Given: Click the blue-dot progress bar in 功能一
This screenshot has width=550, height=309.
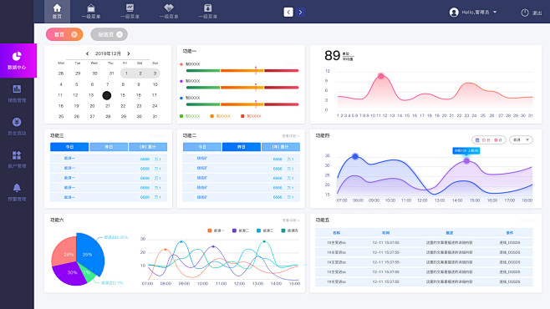Looking at the screenshot, I should (242, 104).
